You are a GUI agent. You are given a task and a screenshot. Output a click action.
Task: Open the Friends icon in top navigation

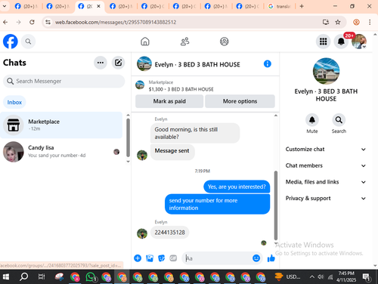184,42
